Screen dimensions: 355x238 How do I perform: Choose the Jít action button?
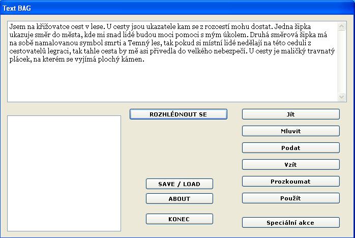click(x=291, y=114)
